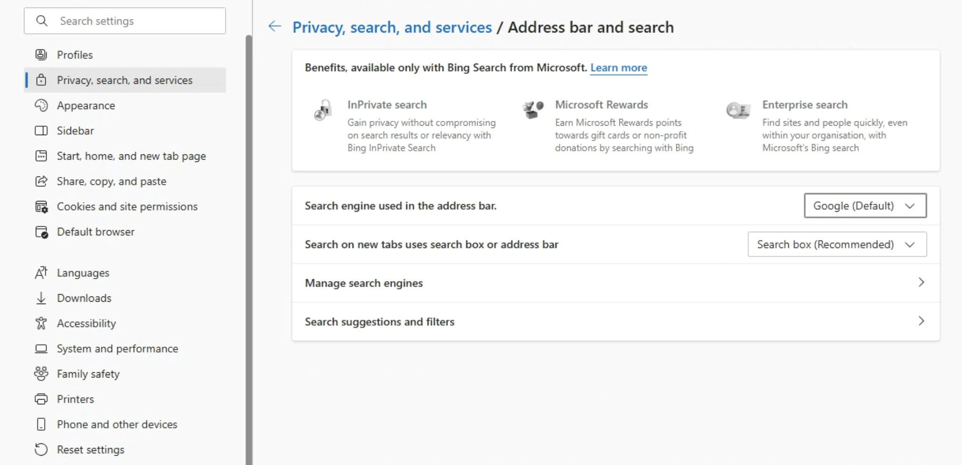Viewport: 962px width, 465px height.
Task: Click the Languages icon
Action: [x=41, y=273]
